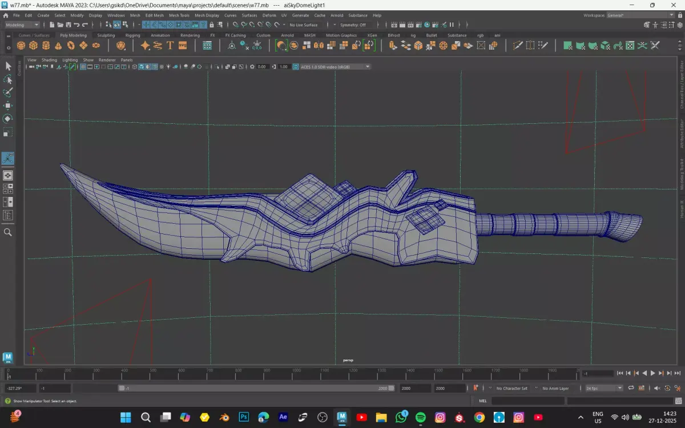Switch to the Sculpting shelf tab

pyautogui.click(x=106, y=35)
